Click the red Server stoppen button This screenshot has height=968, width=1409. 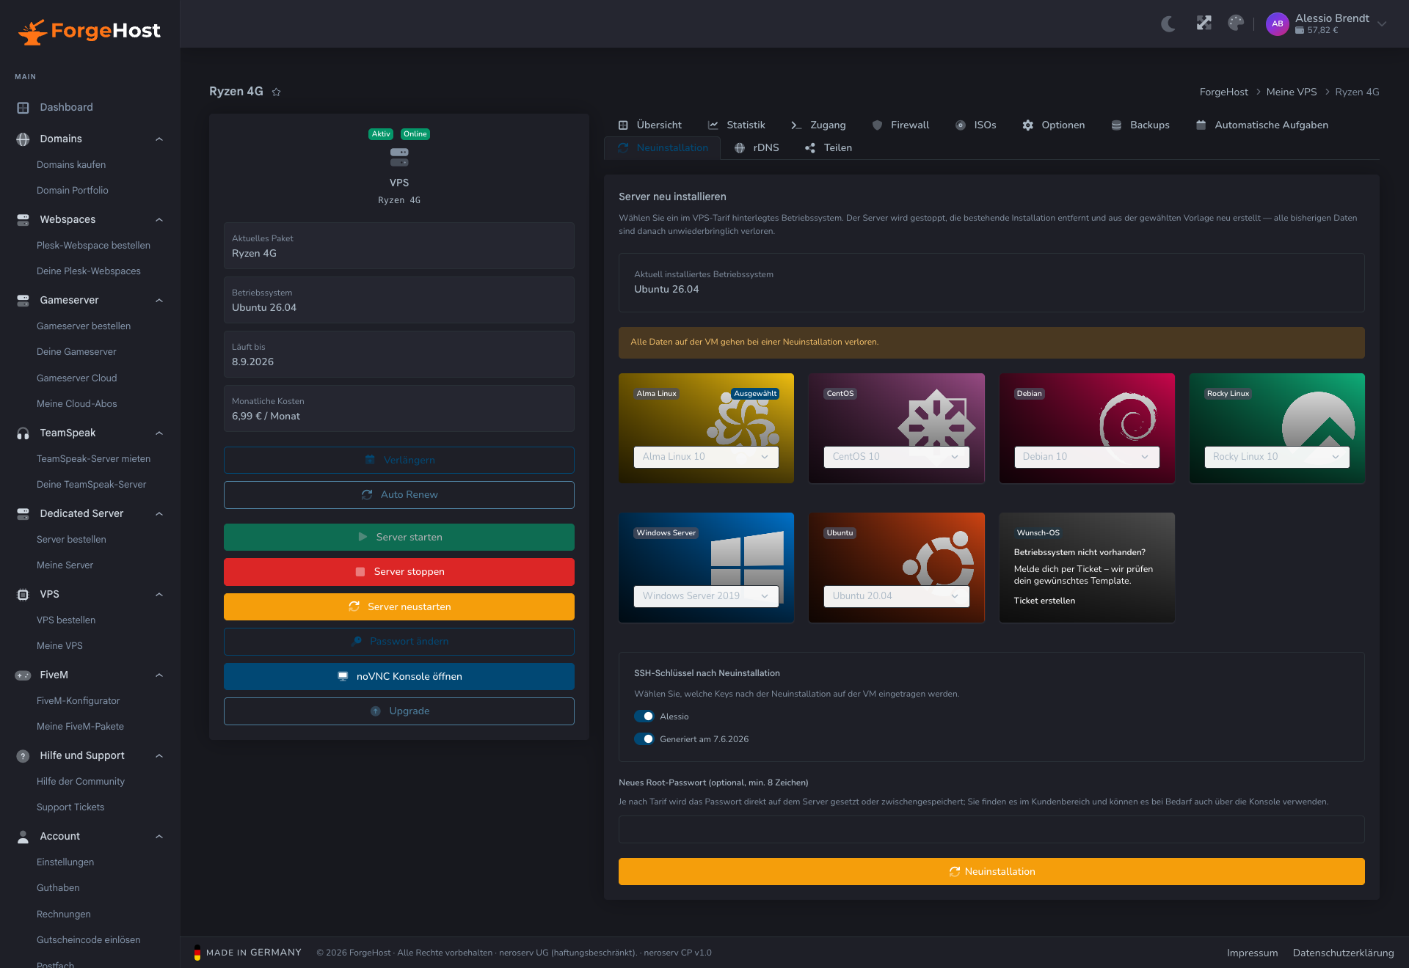pyautogui.click(x=399, y=572)
